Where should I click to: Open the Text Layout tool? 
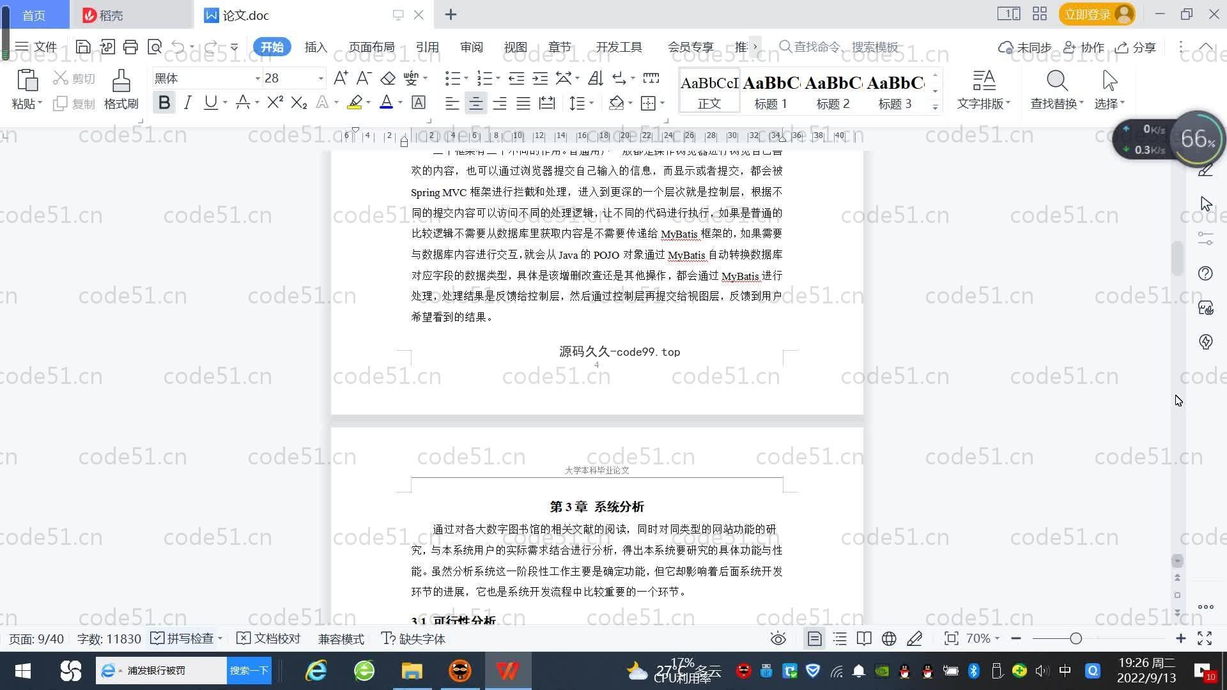pos(984,89)
